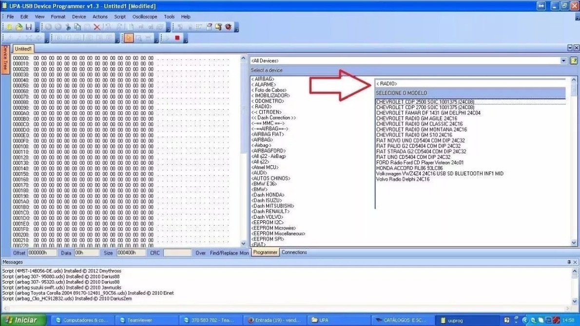Select the zoom-region magnifier tool
This screenshot has width=580, height=326.
point(138,38)
